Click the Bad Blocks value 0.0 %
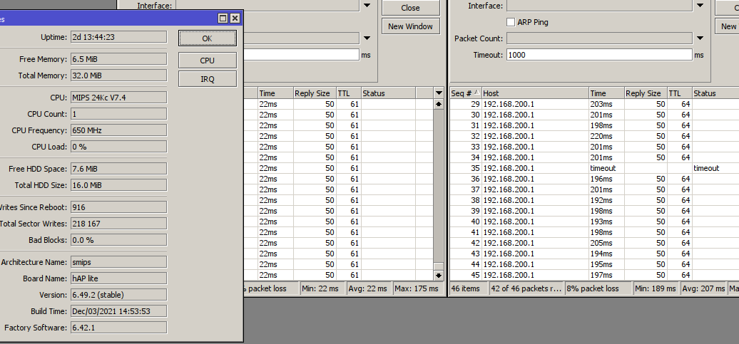Screen dimensions: 739x344 (118, 240)
